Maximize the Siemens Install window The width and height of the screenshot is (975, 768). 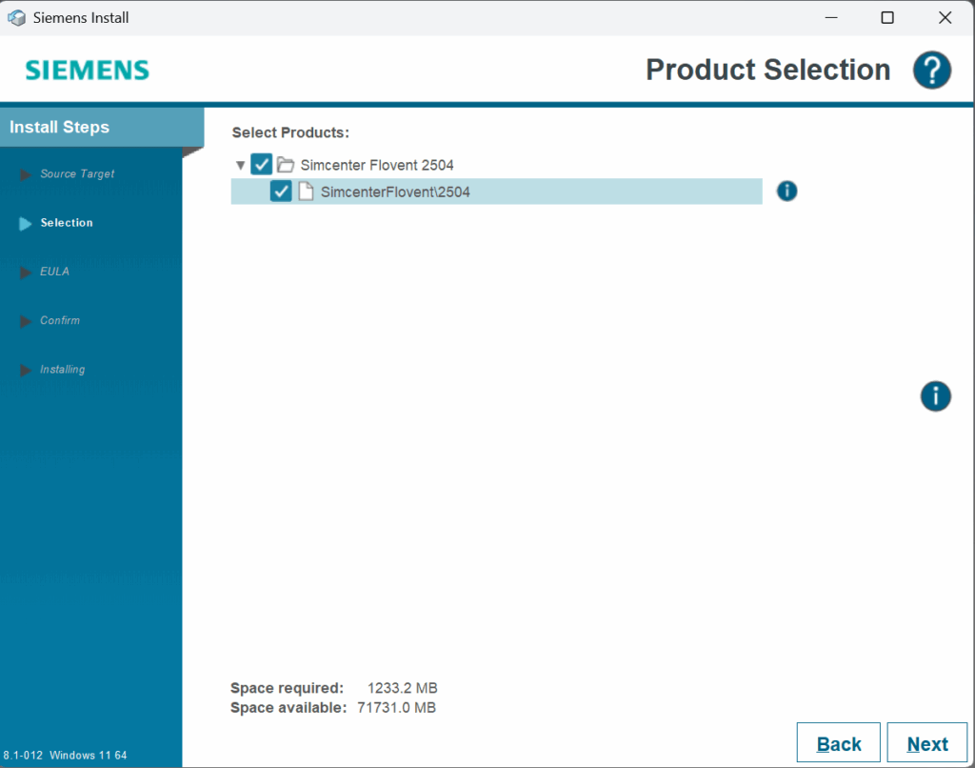[x=886, y=17]
